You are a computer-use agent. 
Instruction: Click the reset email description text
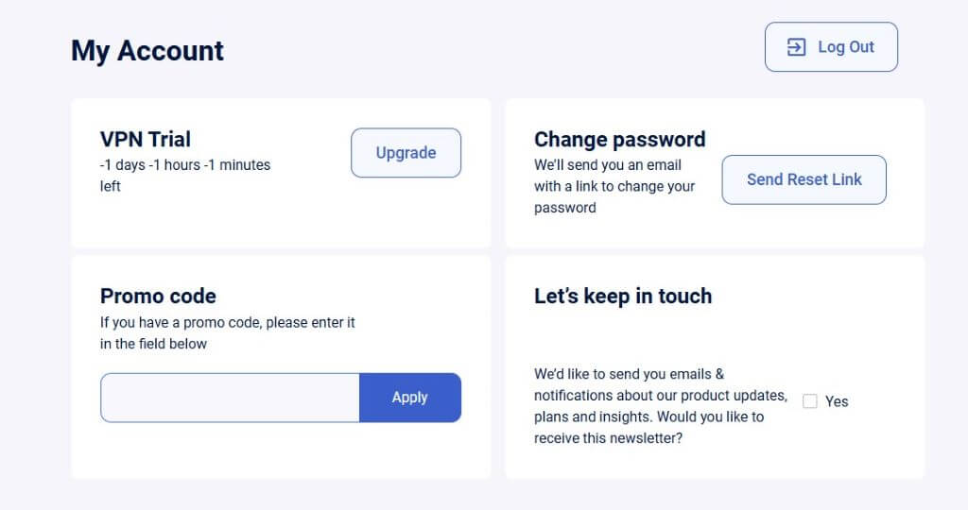coord(614,186)
